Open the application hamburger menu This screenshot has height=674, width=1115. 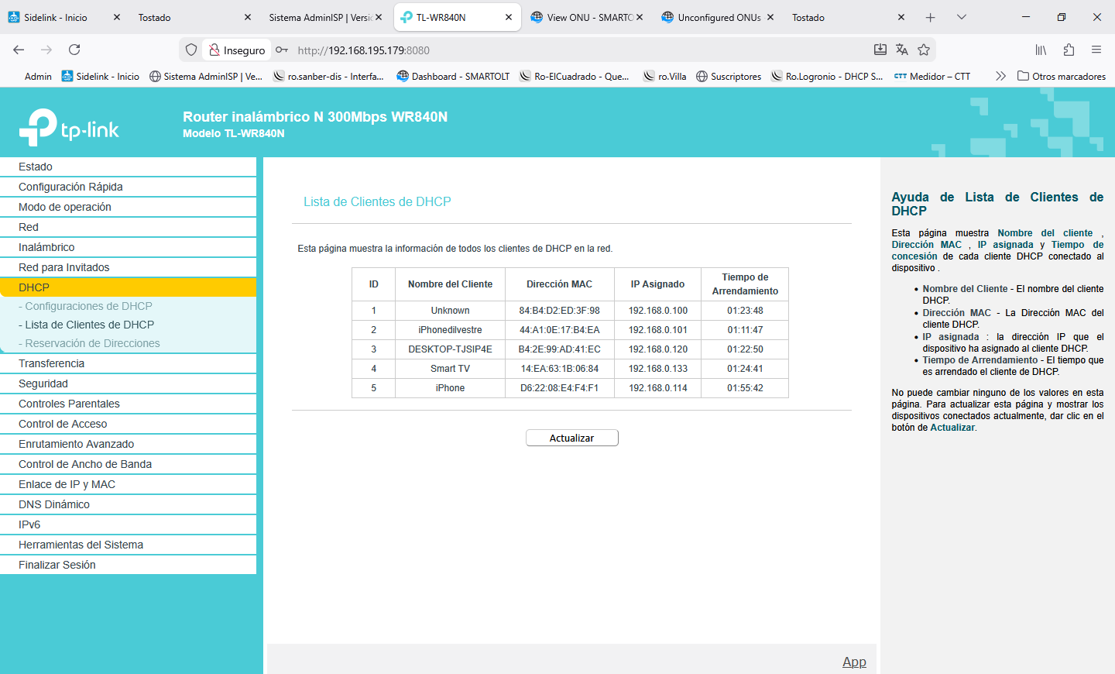pos(1096,50)
